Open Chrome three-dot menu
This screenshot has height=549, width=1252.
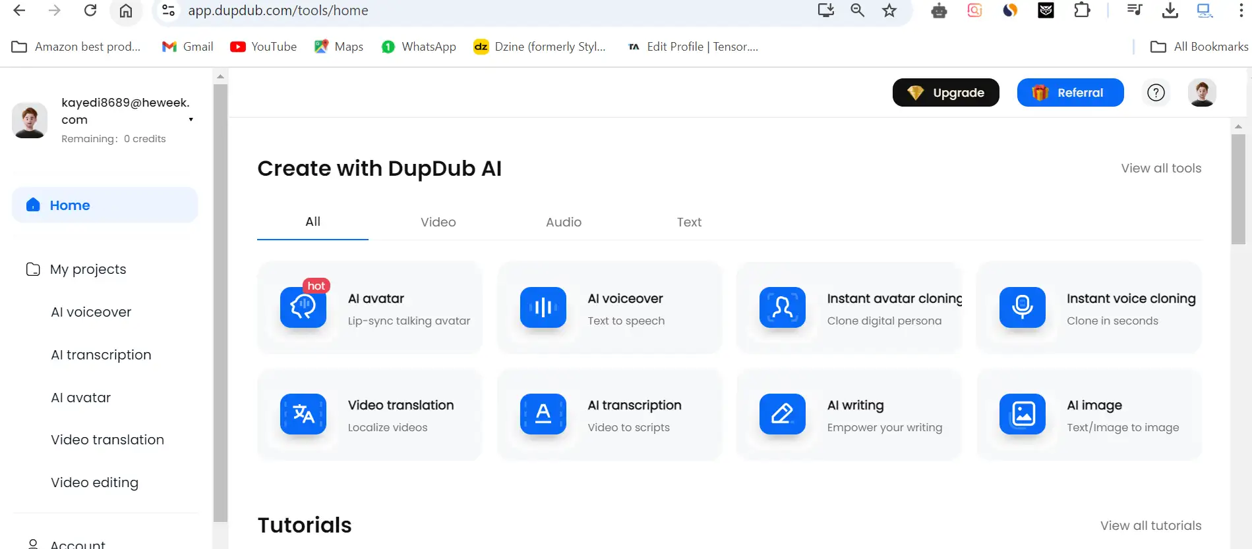tap(1241, 11)
